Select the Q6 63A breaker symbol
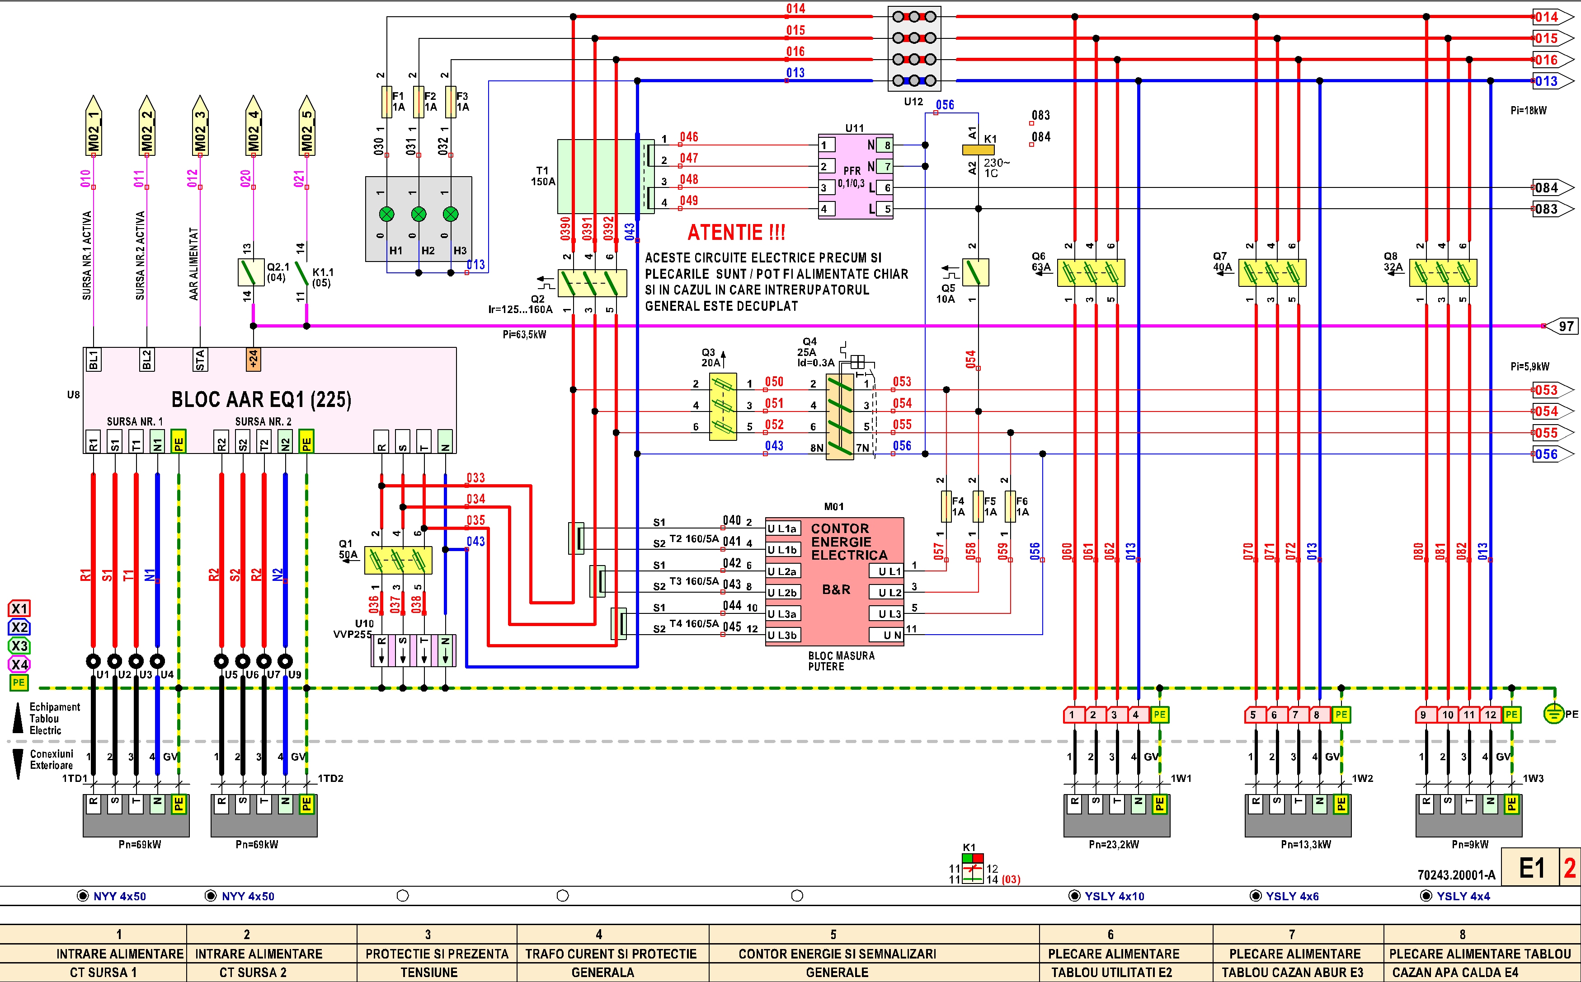 tap(1091, 273)
